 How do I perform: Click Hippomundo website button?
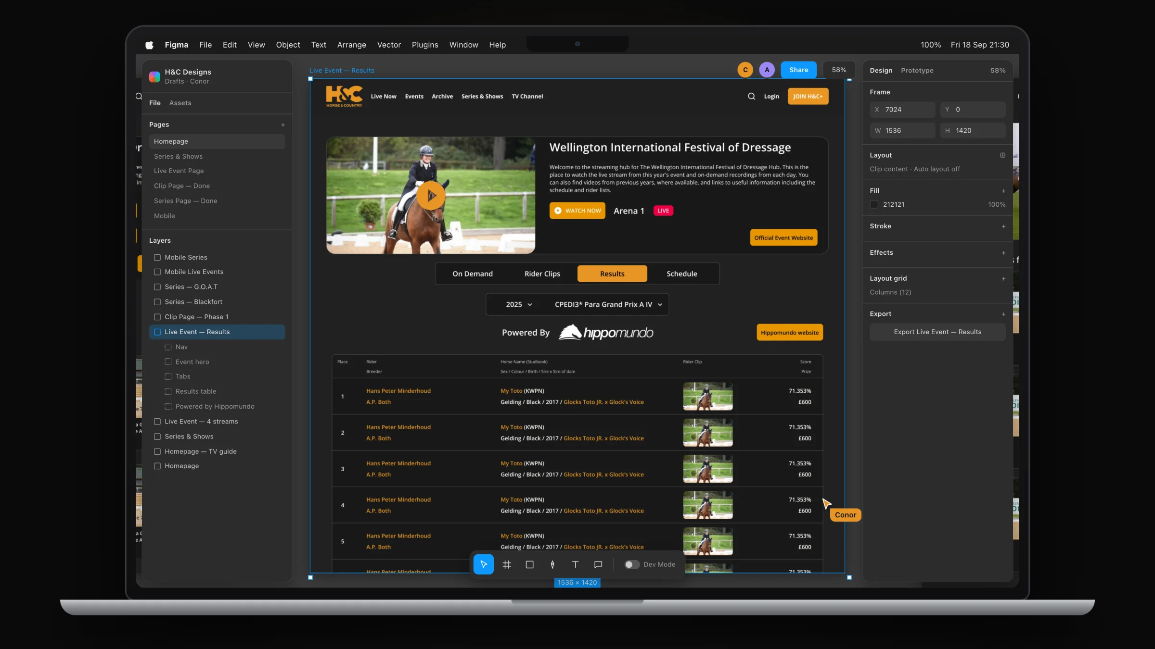pyautogui.click(x=790, y=332)
